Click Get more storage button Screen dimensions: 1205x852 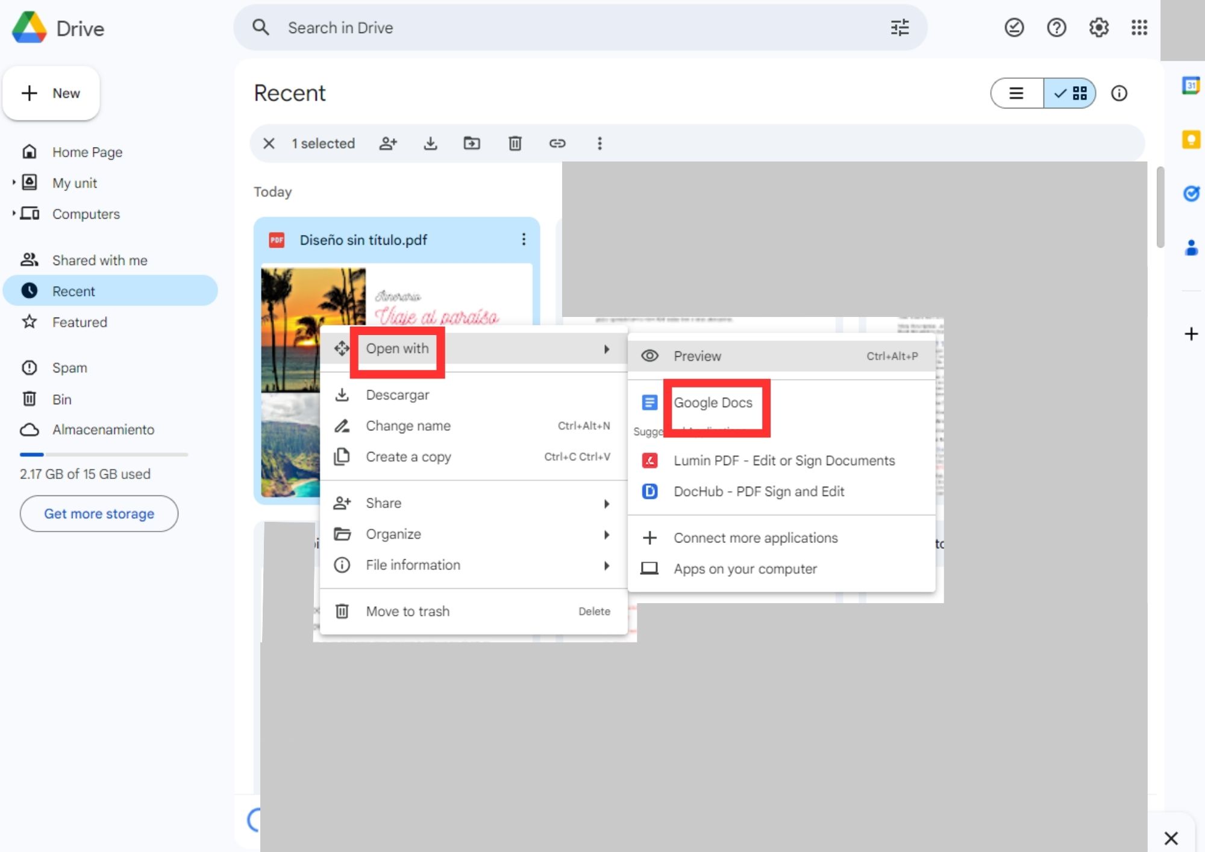pos(99,513)
